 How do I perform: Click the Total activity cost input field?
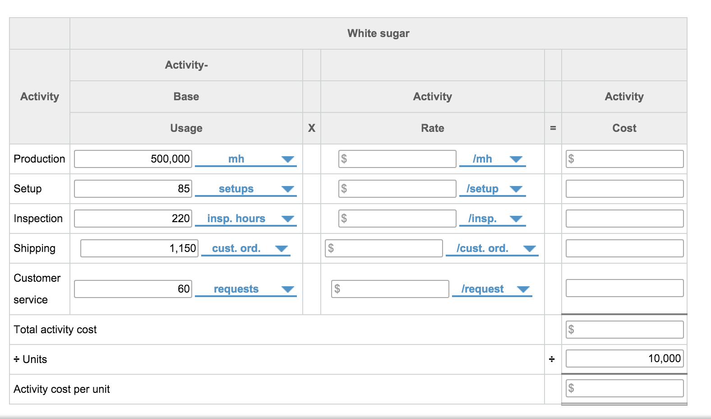(x=624, y=330)
